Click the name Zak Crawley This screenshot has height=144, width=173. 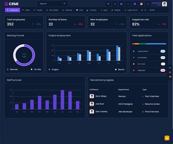(x=101, y=112)
